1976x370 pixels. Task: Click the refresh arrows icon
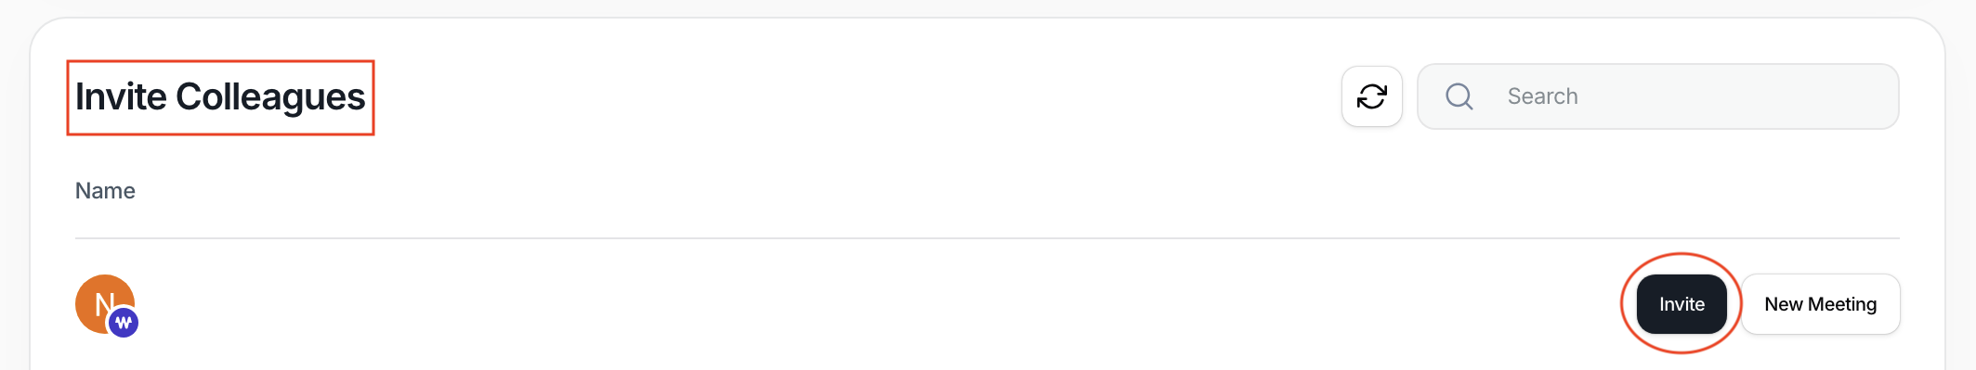(1371, 96)
